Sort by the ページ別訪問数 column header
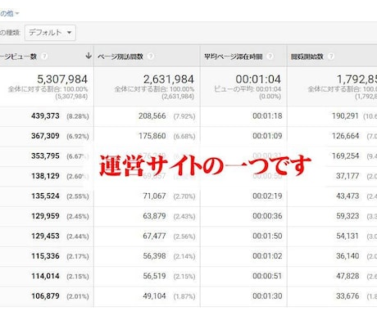Image resolution: width=377 pixels, height=311 pixels. click(x=120, y=56)
